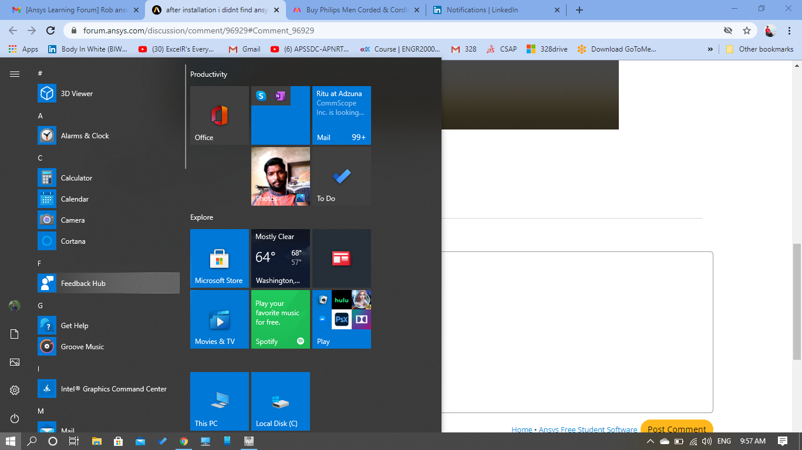802x450 pixels.
Task: Click inside the comment text box
Action: pos(577,332)
